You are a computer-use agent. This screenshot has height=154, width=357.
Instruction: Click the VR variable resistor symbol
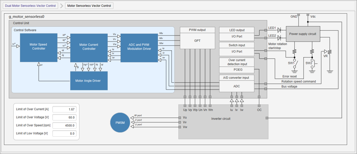coord(330,51)
